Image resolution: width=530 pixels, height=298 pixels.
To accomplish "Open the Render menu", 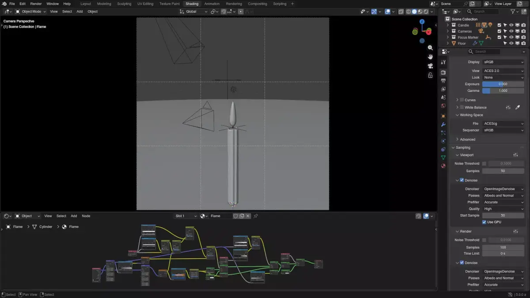I will coord(36,4).
